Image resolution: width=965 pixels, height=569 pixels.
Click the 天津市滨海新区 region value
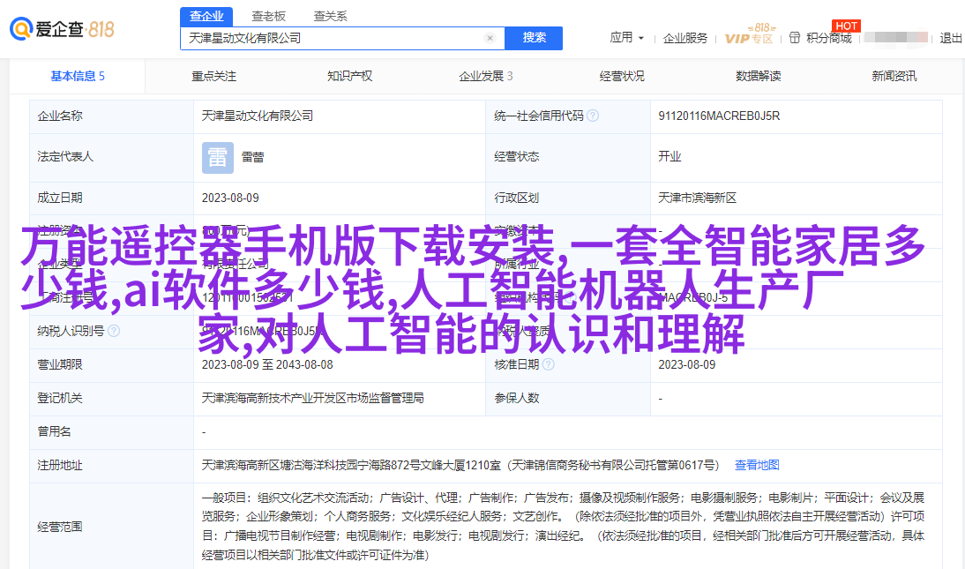pos(697,198)
